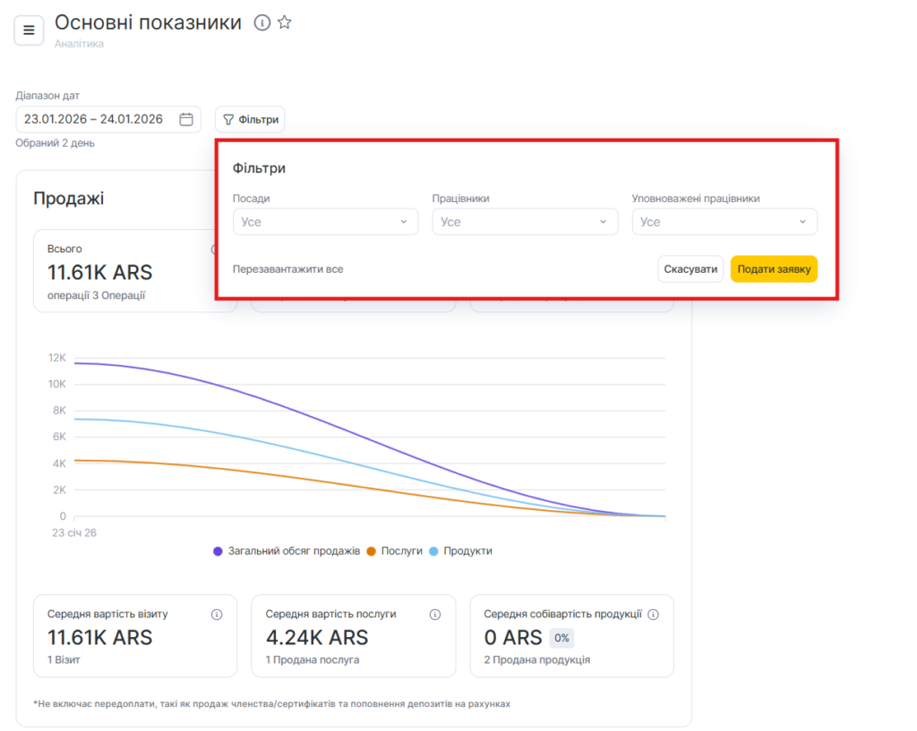Image resolution: width=917 pixels, height=731 pixels.
Task: Toggle Послуги series in chart legend
Action: point(395,551)
